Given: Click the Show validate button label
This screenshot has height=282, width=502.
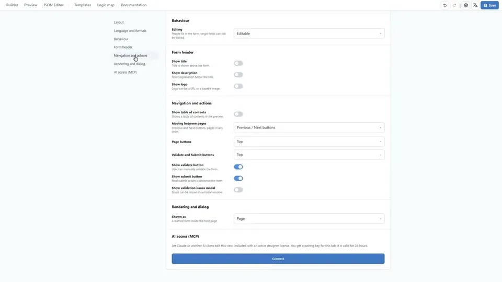Looking at the screenshot, I should (x=187, y=165).
